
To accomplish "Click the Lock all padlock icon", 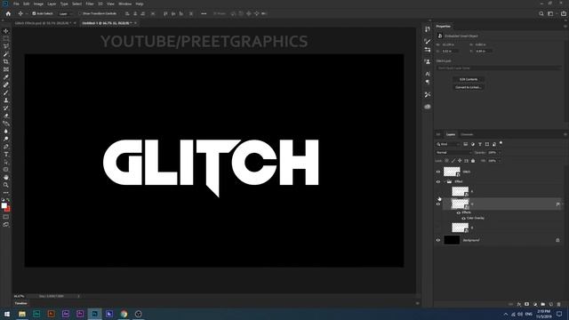I will (473, 160).
